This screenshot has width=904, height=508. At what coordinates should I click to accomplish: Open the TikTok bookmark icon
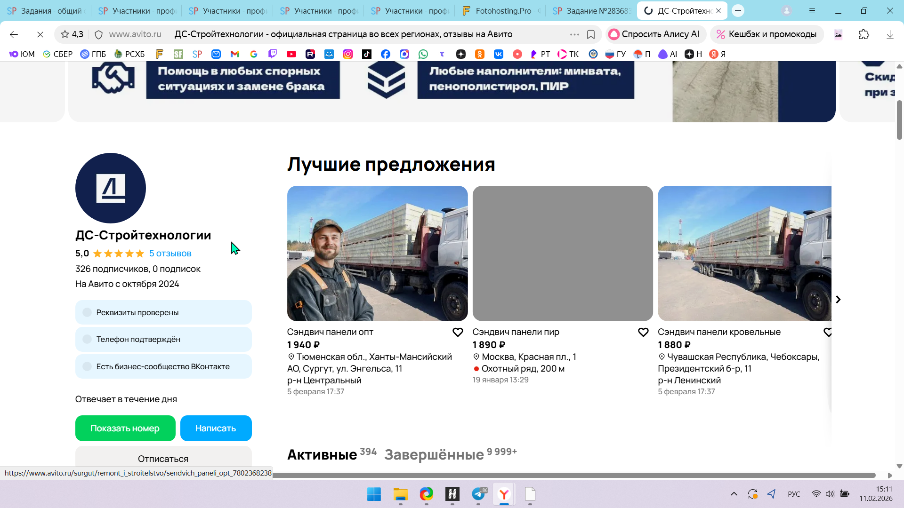367,54
